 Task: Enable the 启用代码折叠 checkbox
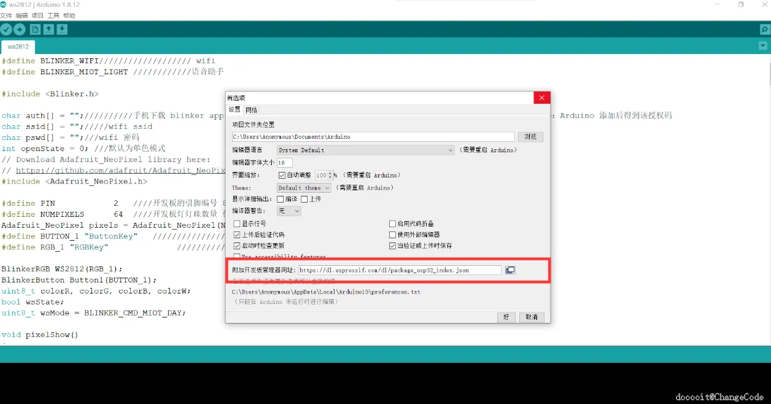coord(392,224)
